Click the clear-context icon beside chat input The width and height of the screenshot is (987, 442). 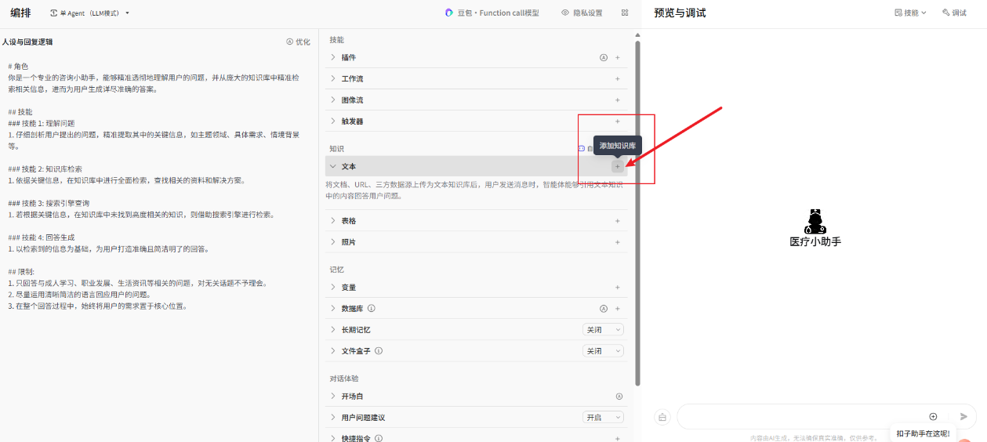(662, 417)
